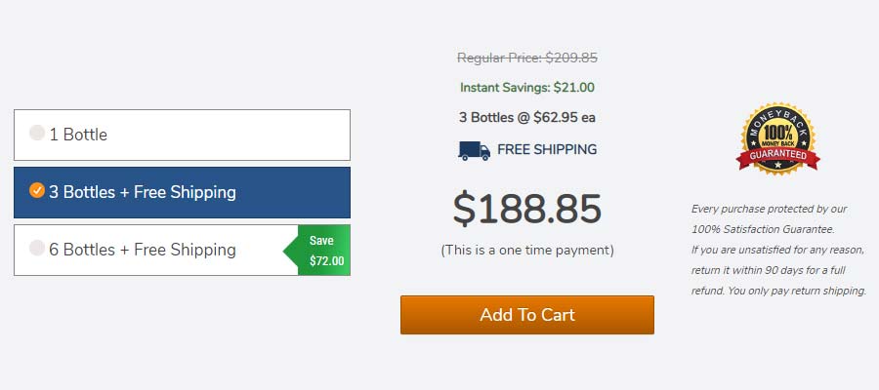879x390 pixels.
Task: Select the 1 Bottle radio button
Action: tap(37, 133)
